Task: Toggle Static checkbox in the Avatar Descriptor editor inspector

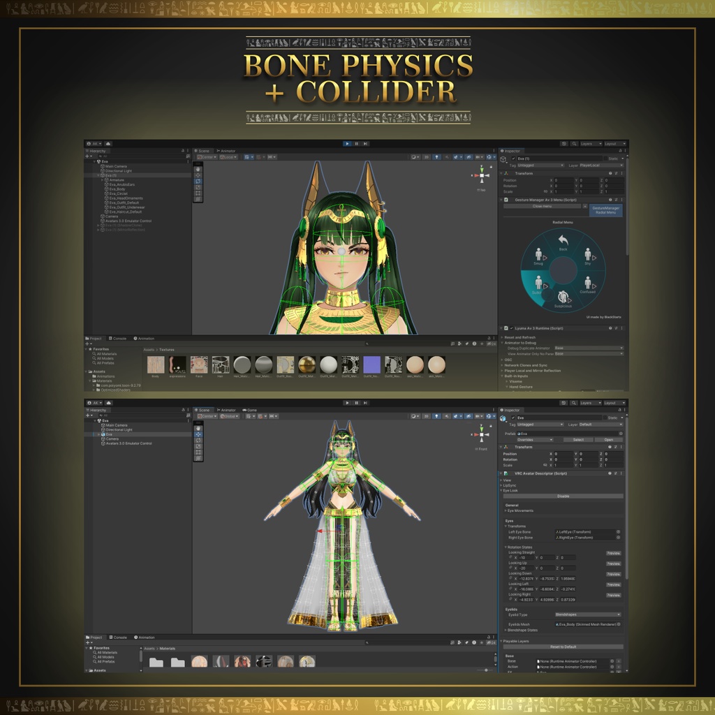Action: [605, 418]
